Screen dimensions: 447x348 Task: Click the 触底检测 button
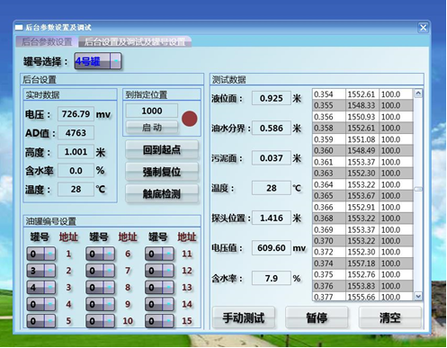[162, 194]
